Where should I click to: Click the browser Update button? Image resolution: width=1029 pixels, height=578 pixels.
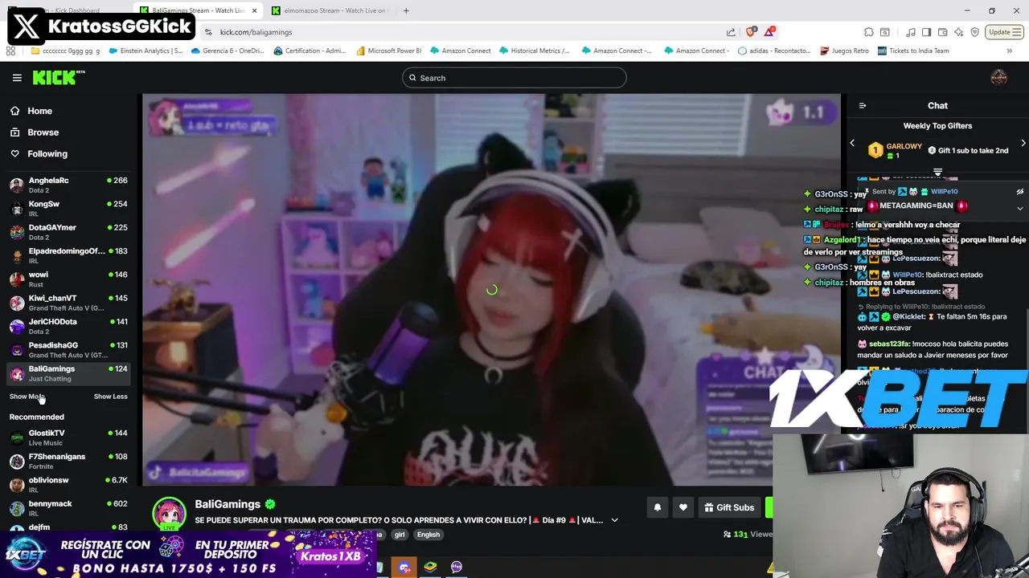1004,32
